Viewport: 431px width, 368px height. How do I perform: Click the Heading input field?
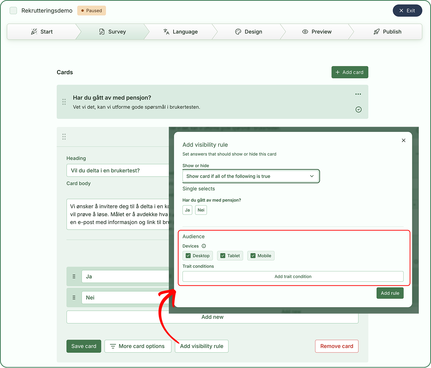point(118,171)
